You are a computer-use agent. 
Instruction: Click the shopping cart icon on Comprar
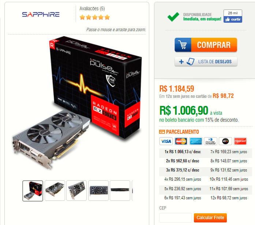[x=183, y=45]
